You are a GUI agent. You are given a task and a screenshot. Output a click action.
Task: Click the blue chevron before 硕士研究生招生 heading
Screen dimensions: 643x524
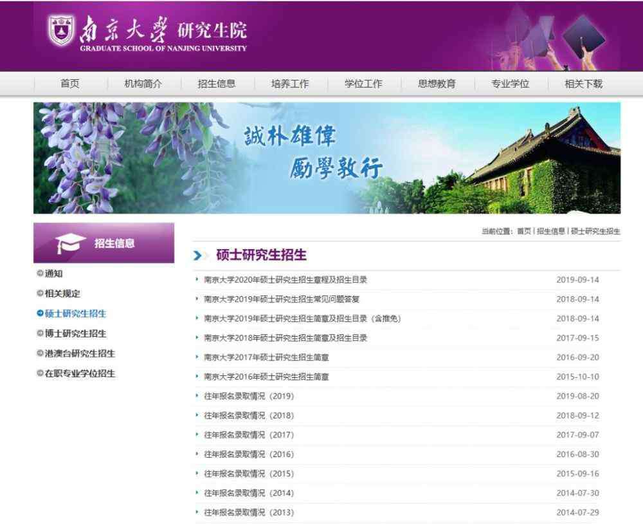197,256
